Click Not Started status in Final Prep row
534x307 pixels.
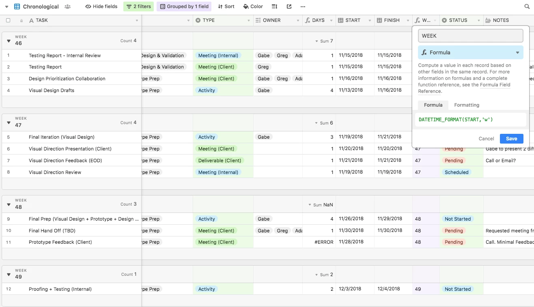click(x=458, y=219)
